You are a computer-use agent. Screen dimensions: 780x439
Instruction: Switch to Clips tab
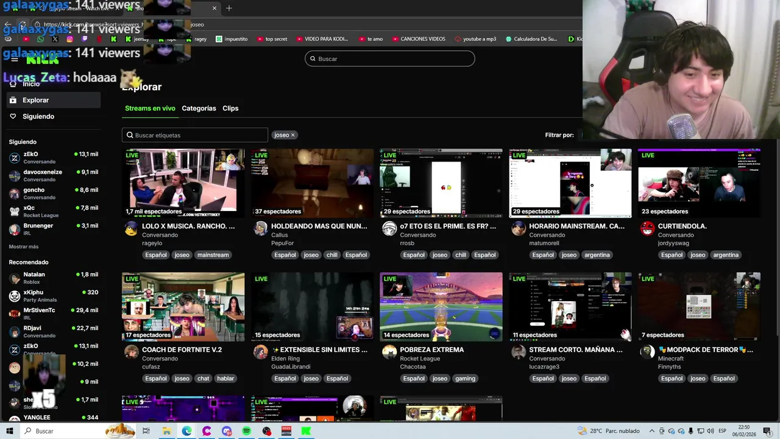[230, 109]
